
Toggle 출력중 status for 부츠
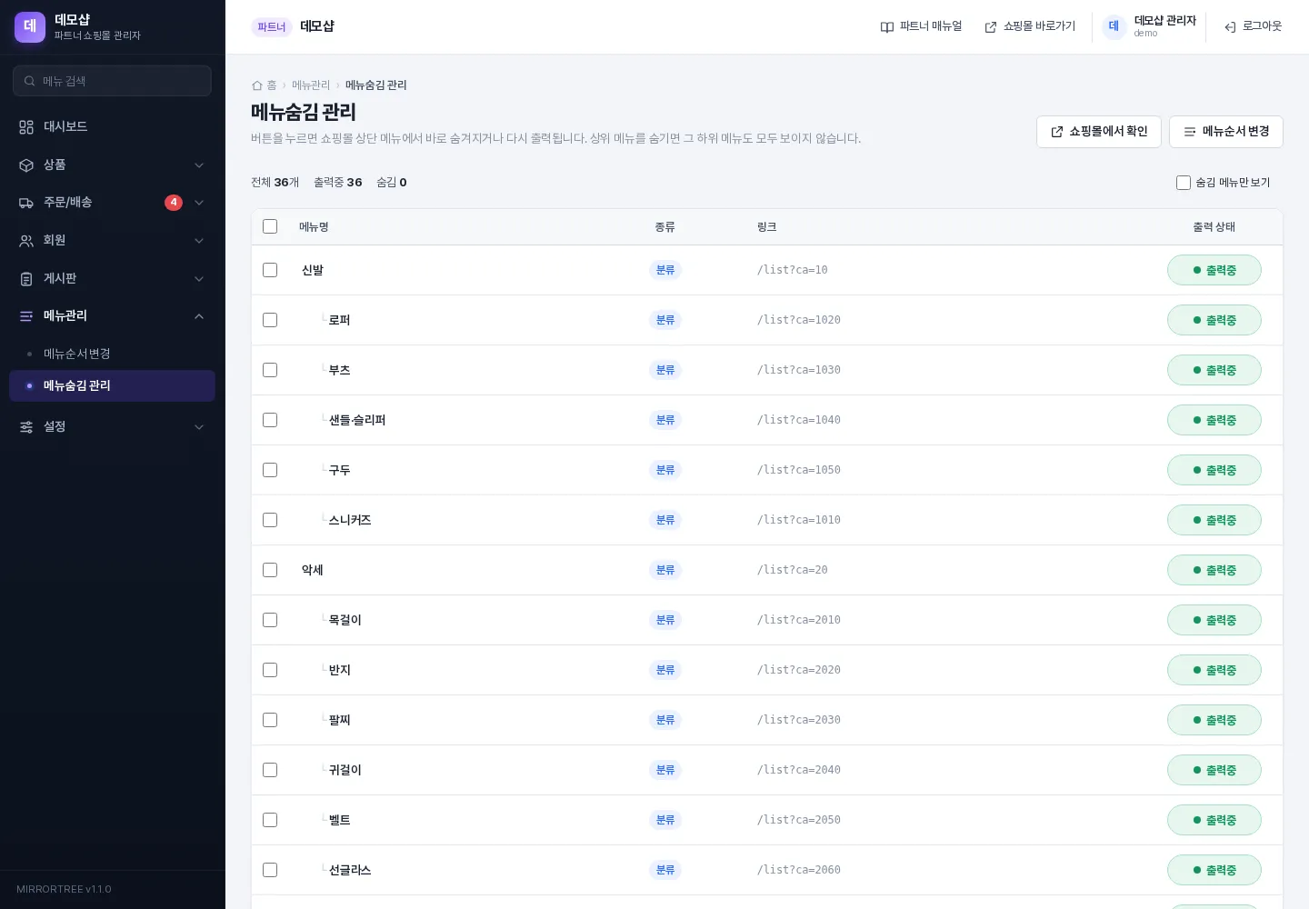click(1214, 370)
